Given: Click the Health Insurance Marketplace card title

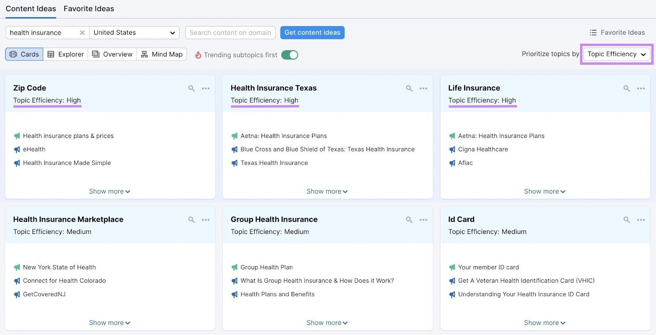Looking at the screenshot, I should [x=68, y=219].
